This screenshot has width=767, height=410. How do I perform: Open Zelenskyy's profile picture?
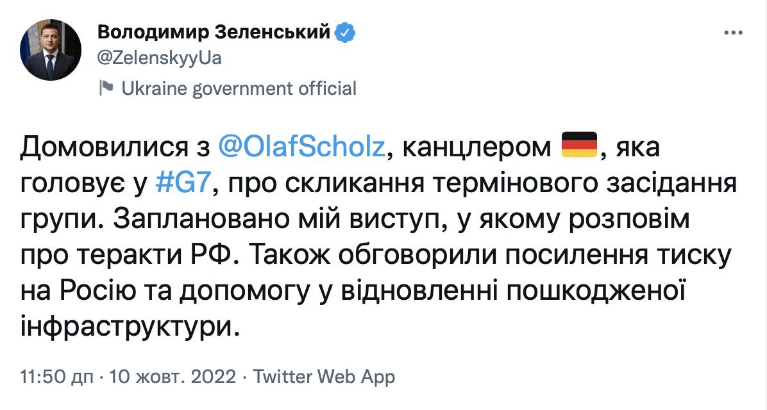[x=51, y=49]
